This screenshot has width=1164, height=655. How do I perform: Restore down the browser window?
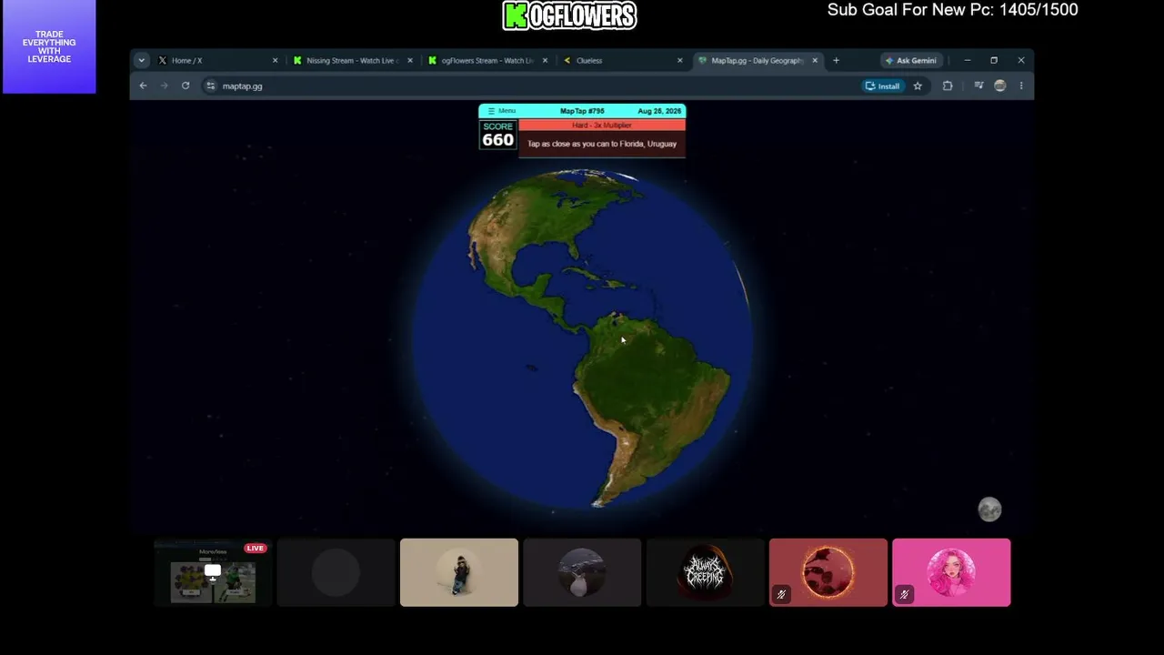point(994,60)
